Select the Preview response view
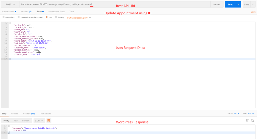This screenshot has width=257, height=139. pos(26,121)
